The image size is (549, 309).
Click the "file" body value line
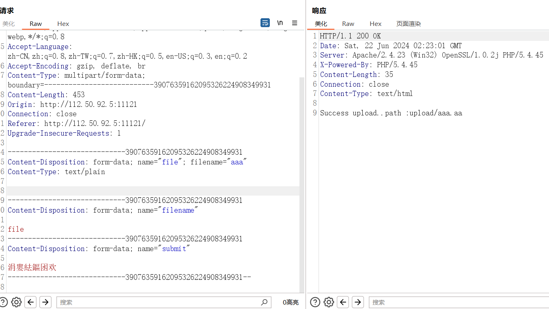coord(16,229)
